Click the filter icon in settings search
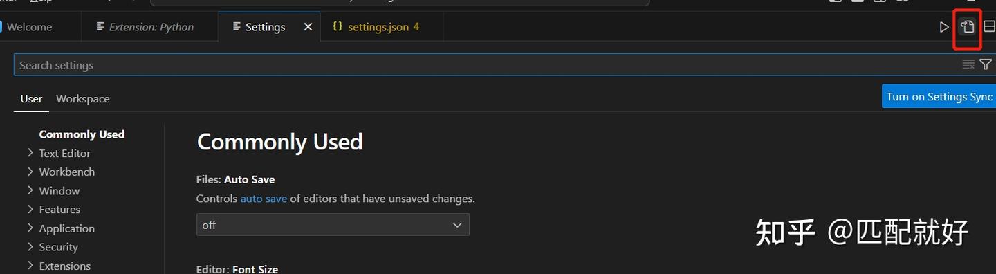 point(986,64)
